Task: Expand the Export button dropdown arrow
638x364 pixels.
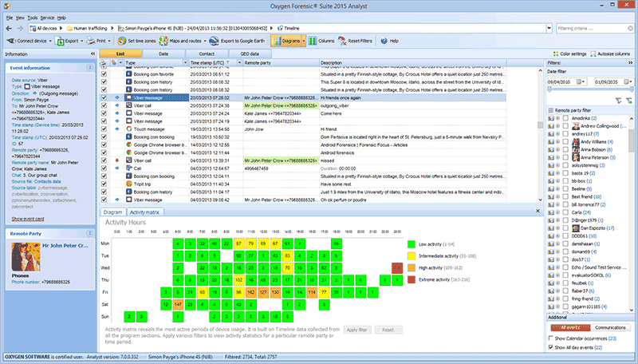Action: [x=82, y=41]
